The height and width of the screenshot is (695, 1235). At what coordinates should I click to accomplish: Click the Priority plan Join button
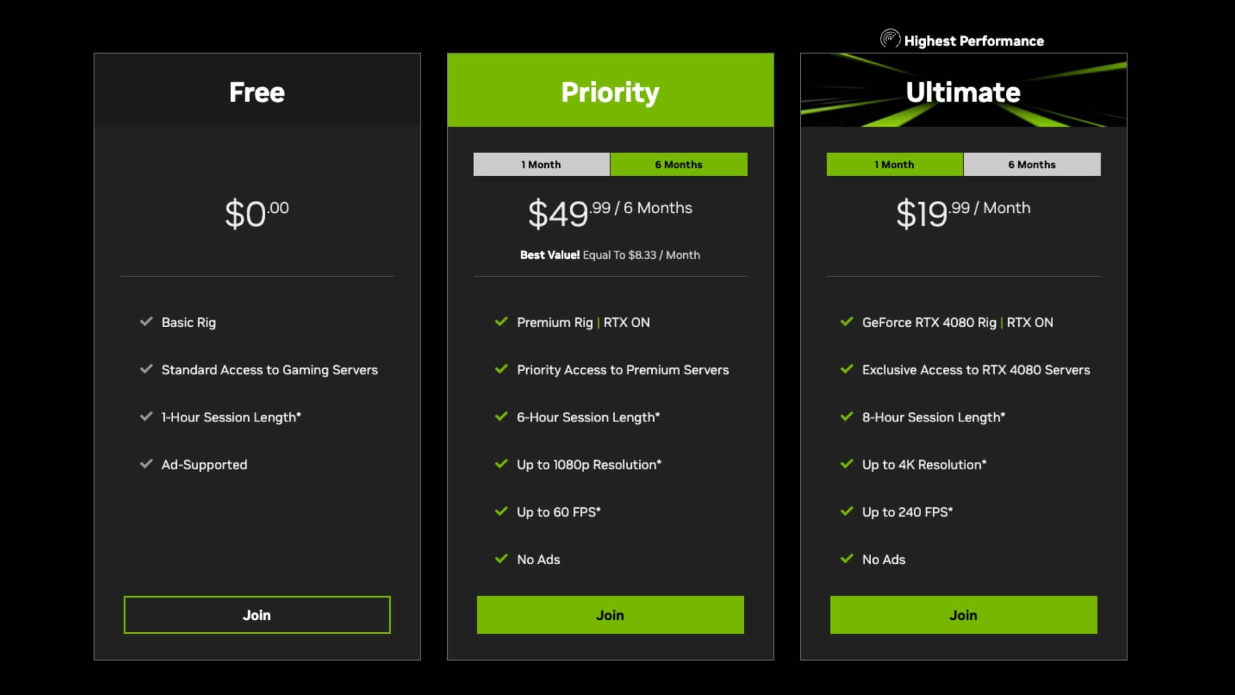[610, 615]
